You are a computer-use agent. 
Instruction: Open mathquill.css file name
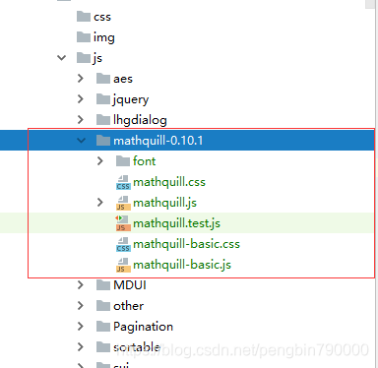(169, 182)
